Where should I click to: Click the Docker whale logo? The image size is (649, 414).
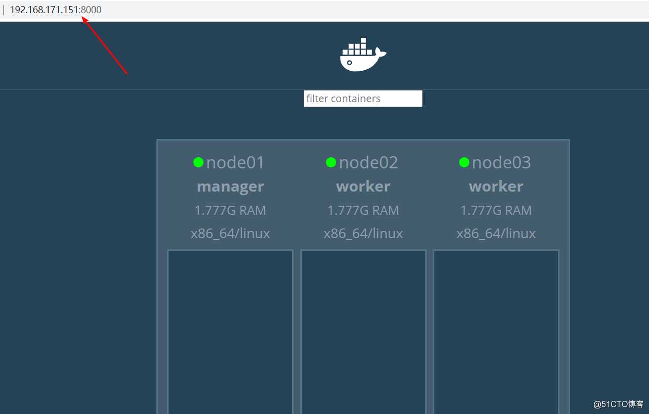363,55
